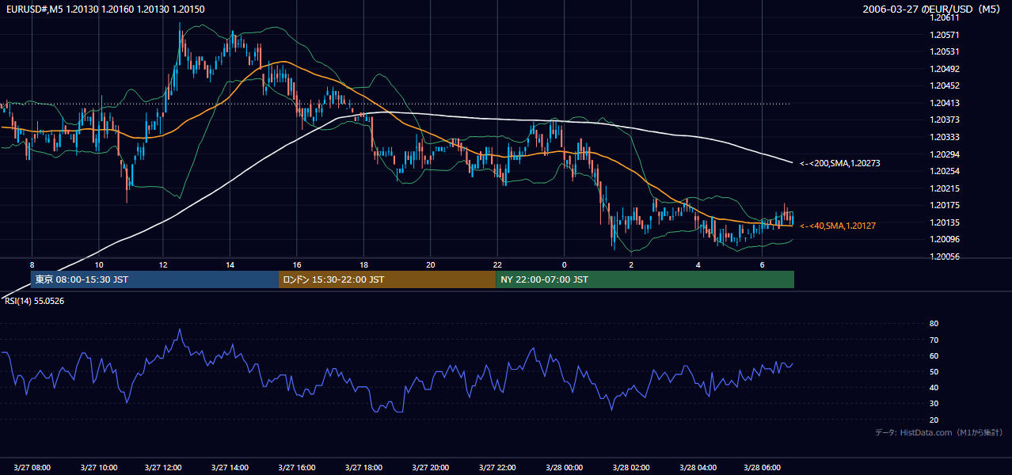Click the bottom time label 3/28 04:00
1012x475 pixels.
698,467
